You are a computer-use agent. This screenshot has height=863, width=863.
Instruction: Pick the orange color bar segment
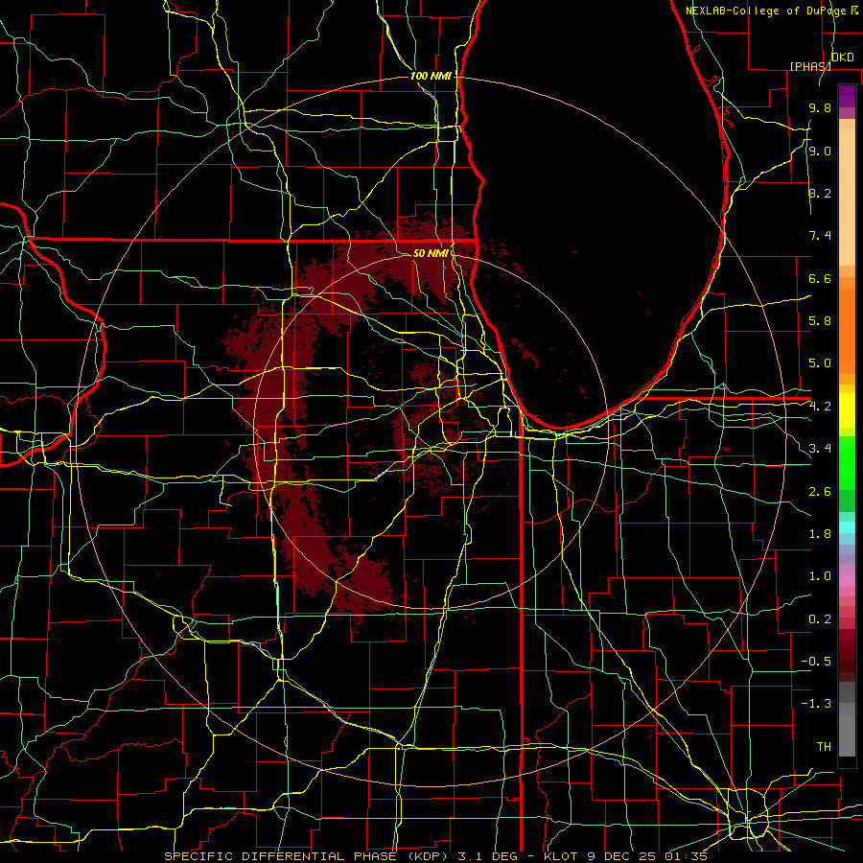pos(847,331)
